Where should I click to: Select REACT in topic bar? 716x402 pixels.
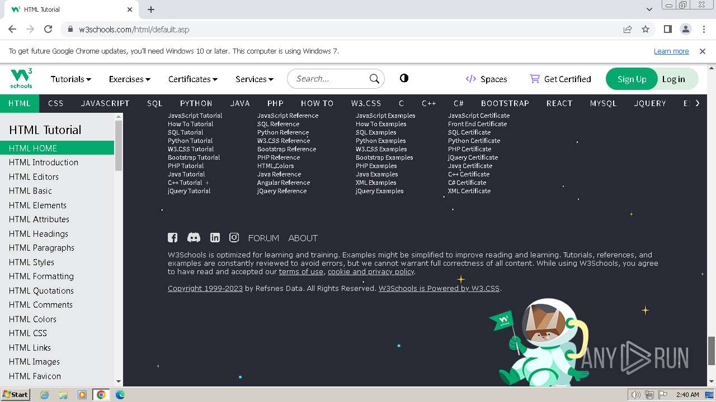click(x=559, y=103)
